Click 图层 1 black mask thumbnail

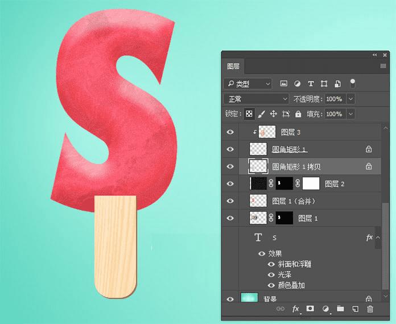284,218
